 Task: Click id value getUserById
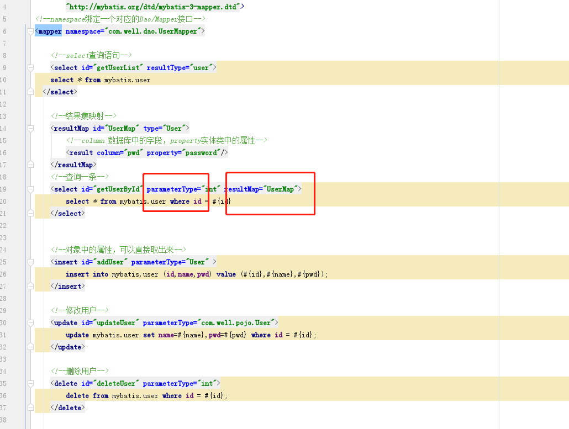118,189
